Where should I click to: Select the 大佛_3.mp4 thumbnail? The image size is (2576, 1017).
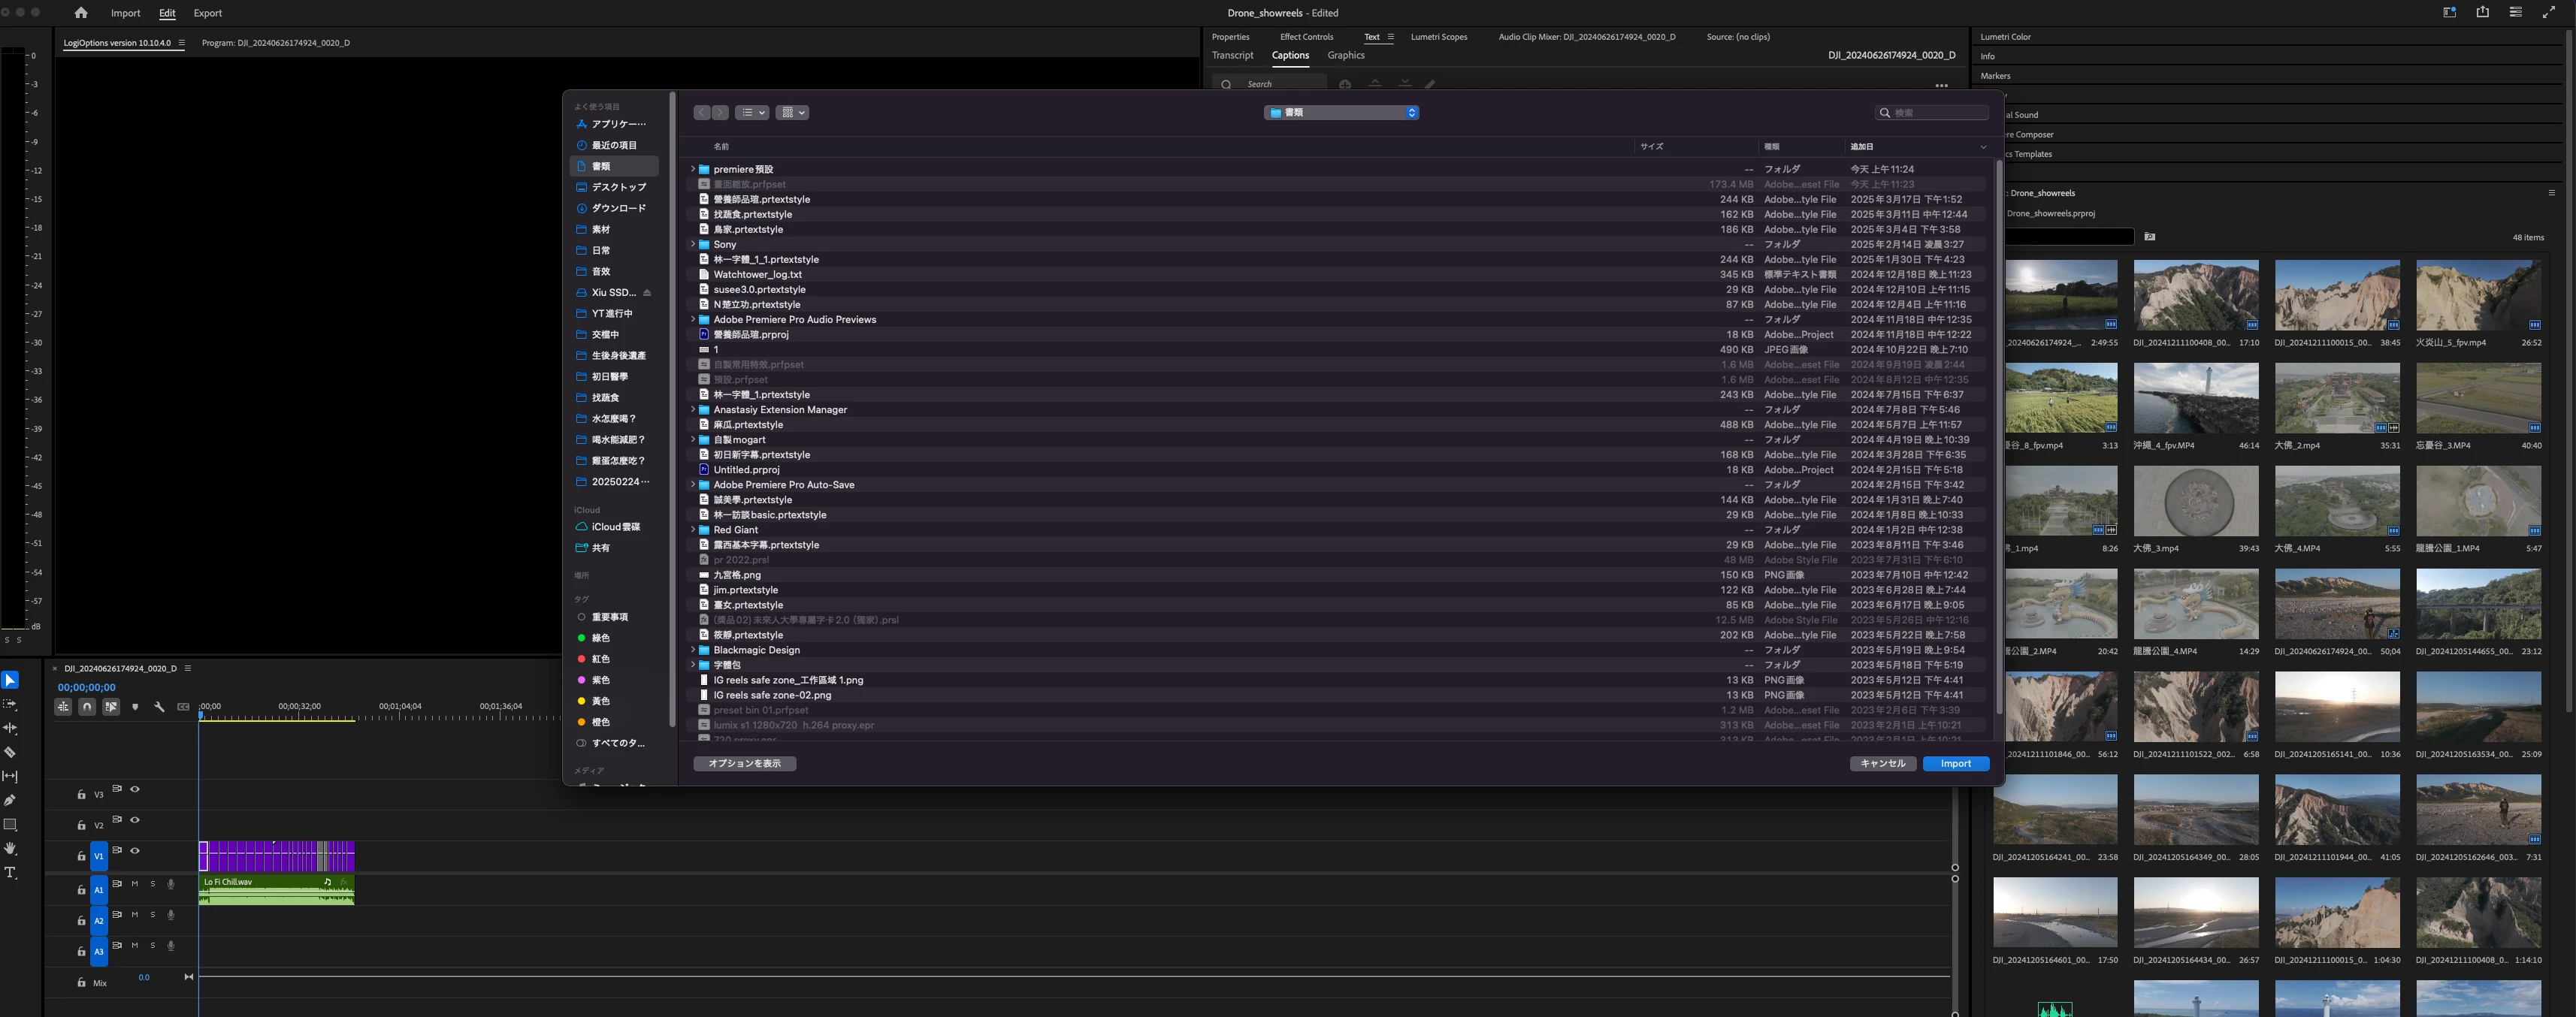(2195, 502)
